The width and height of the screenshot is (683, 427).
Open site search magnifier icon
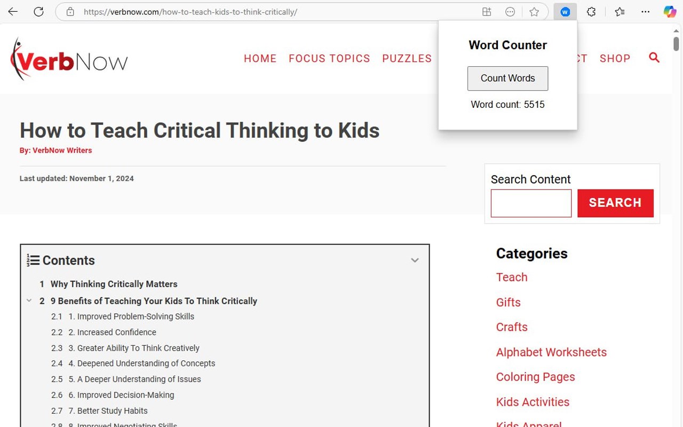pyautogui.click(x=654, y=58)
